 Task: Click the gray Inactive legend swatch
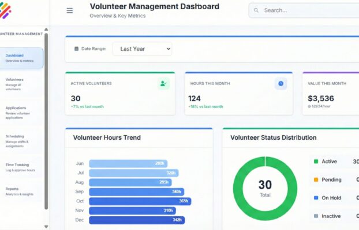pyautogui.click(x=316, y=216)
